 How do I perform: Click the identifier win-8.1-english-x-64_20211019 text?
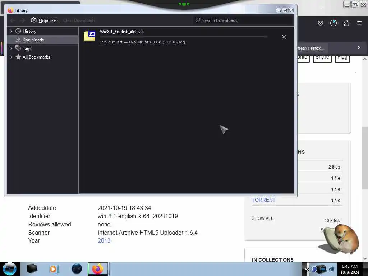point(138,216)
